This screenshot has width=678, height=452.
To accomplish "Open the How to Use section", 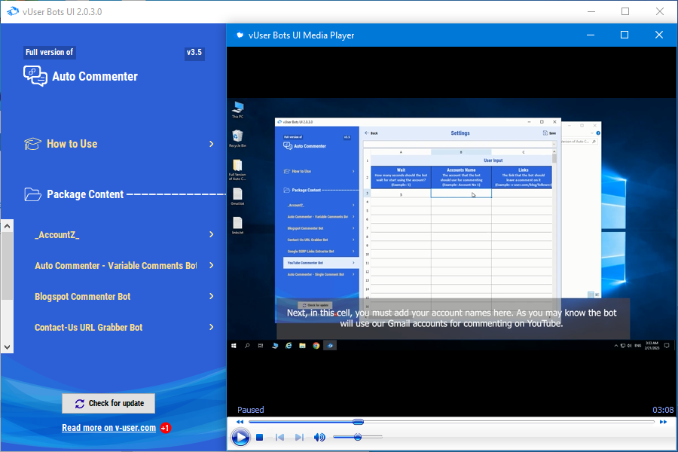I will click(x=72, y=144).
